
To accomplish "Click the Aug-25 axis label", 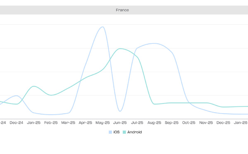I will pos(154,123).
